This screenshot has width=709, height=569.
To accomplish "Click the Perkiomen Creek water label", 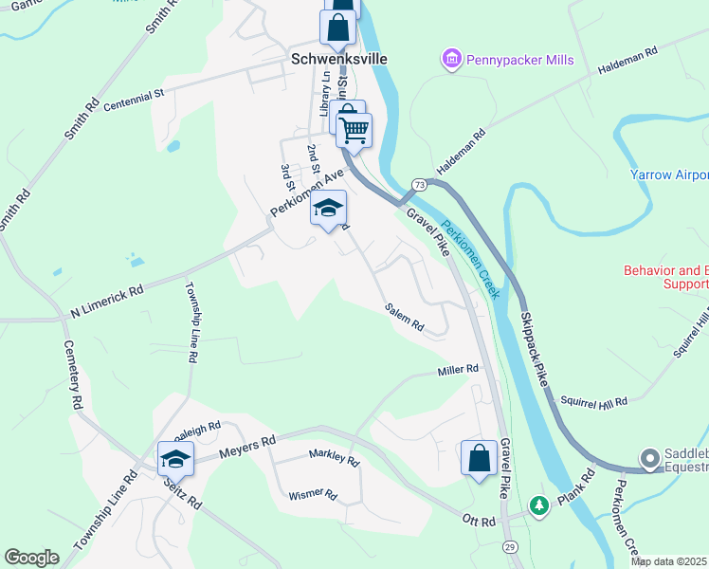I will (x=471, y=259).
